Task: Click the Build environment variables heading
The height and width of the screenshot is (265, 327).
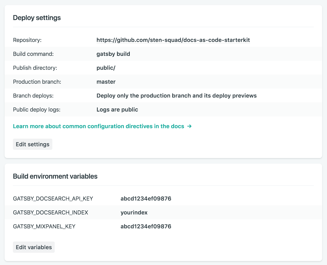Action: coord(55,176)
